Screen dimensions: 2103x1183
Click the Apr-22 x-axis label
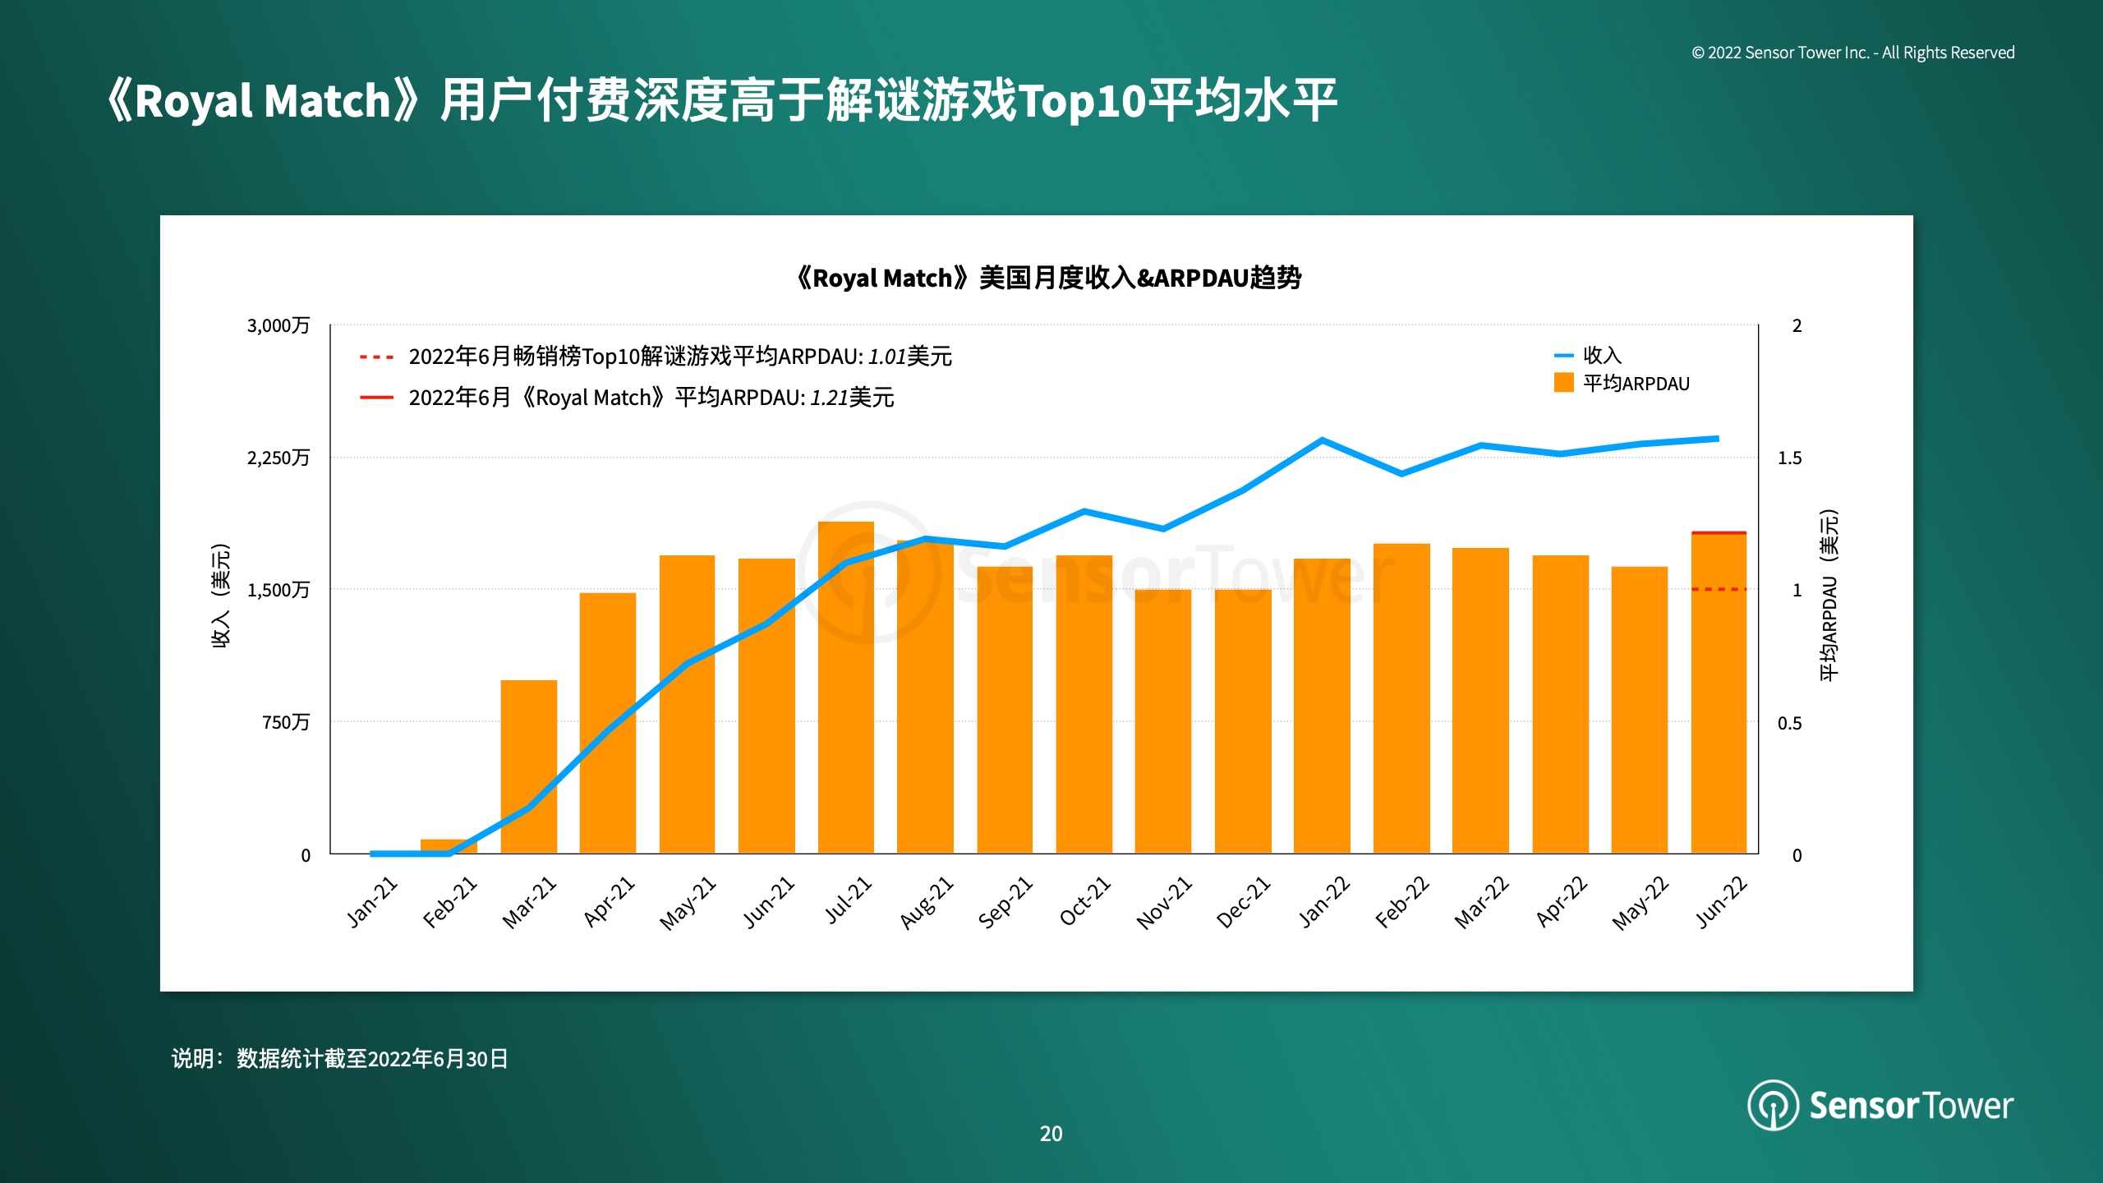pos(1561,901)
